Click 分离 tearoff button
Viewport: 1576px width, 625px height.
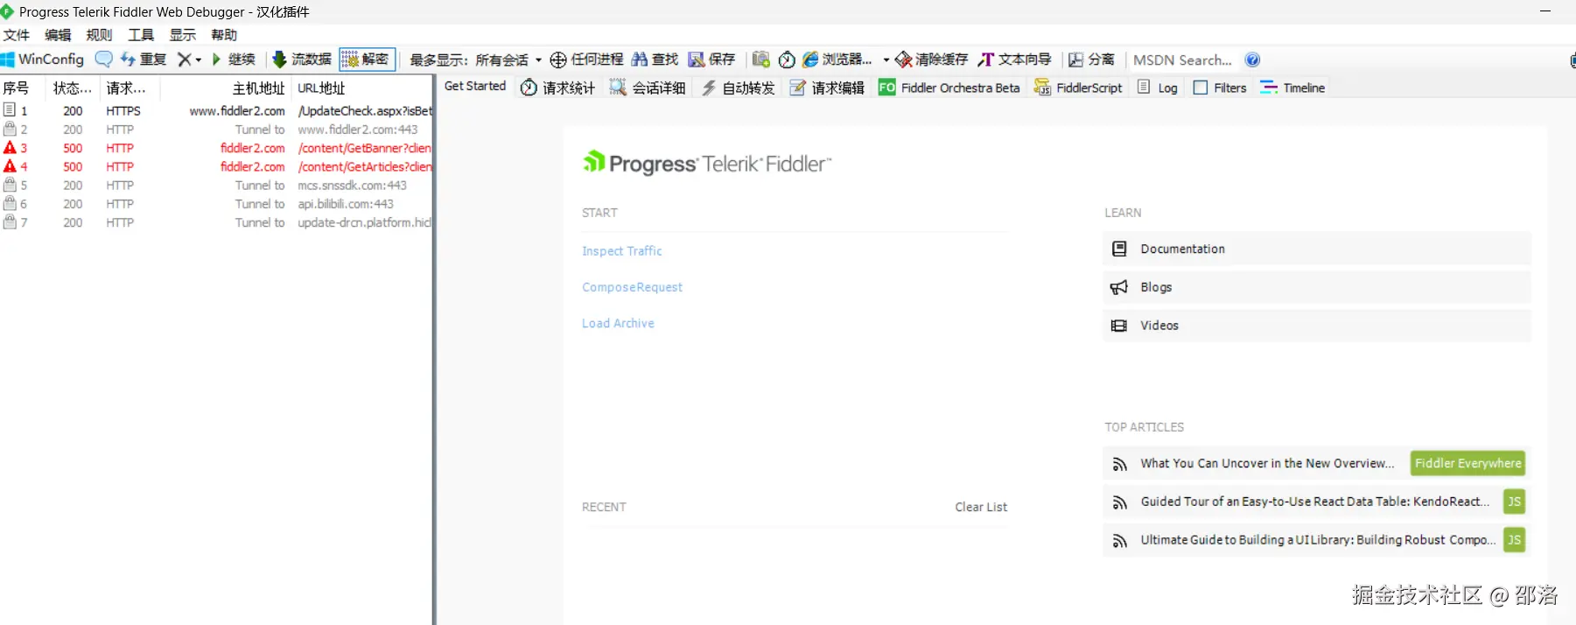pos(1091,60)
